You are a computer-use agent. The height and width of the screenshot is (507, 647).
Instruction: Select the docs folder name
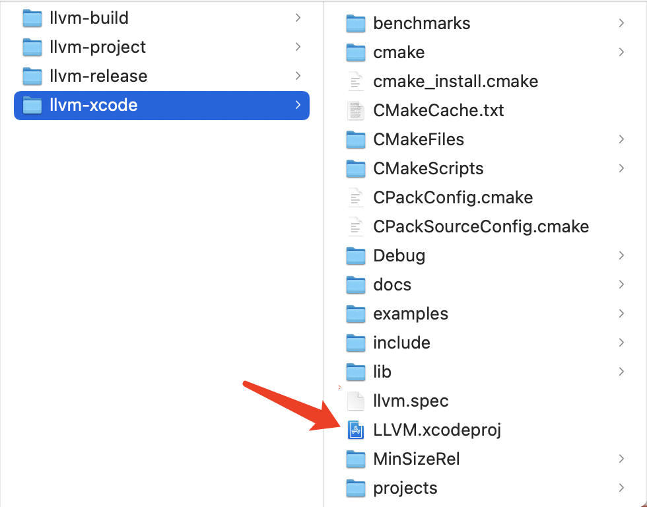point(392,285)
